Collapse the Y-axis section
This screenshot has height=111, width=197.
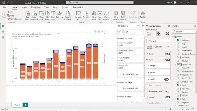tap(147, 60)
